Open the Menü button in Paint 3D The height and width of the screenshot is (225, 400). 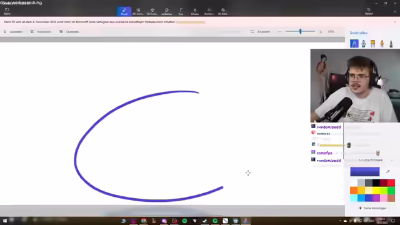click(x=7, y=11)
